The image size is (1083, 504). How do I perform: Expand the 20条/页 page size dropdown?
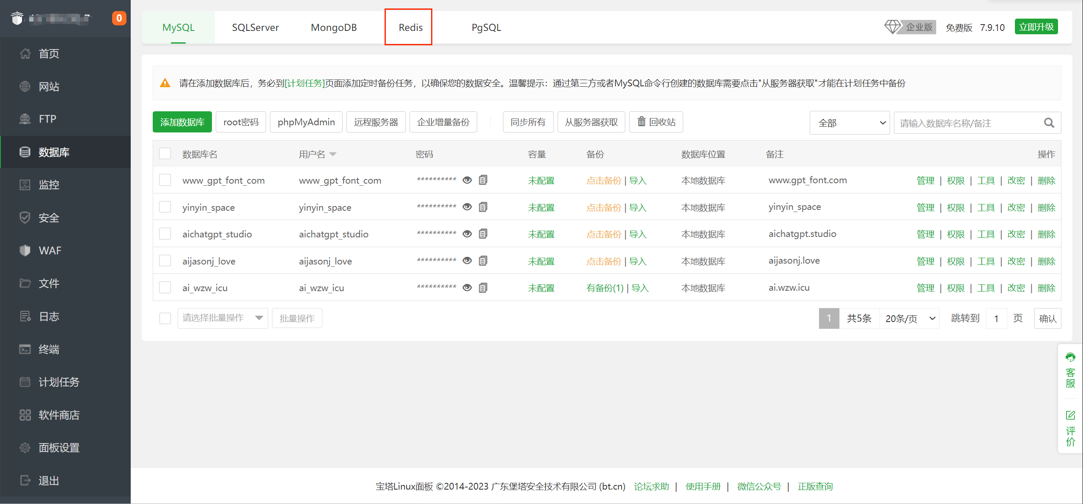(x=910, y=318)
